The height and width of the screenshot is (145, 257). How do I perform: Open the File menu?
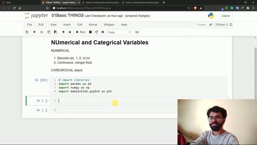(x=29, y=25)
